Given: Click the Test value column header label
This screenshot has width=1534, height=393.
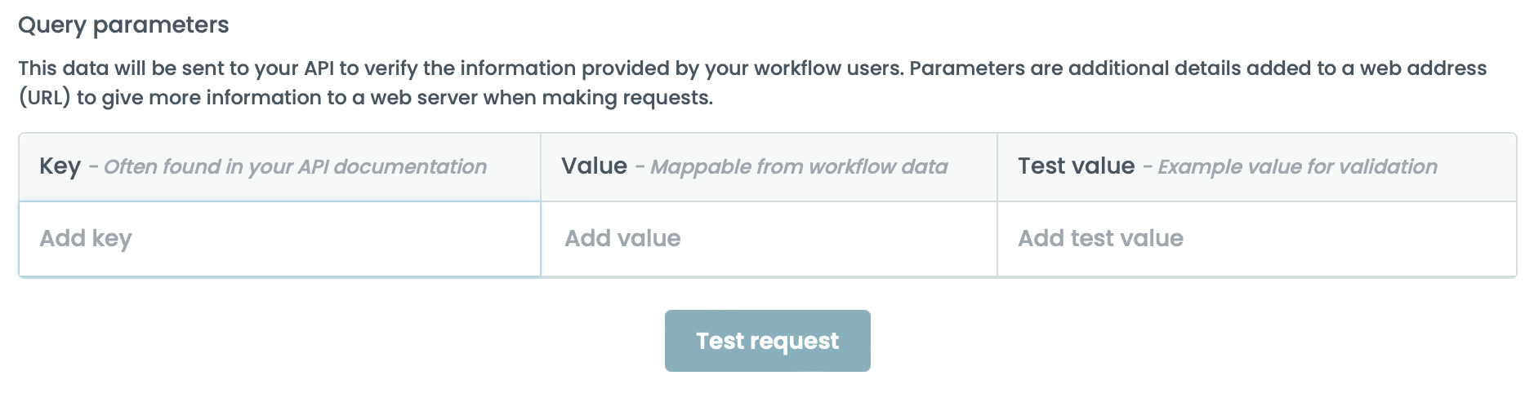Looking at the screenshot, I should click(1076, 166).
